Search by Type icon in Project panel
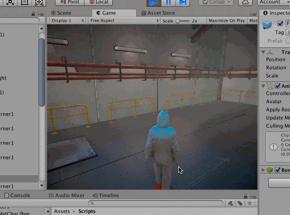 tap(230, 203)
